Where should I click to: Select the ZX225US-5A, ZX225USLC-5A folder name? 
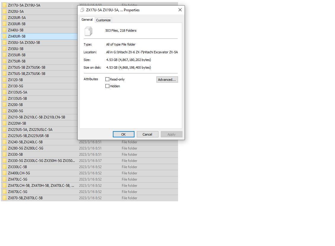click(x=30, y=129)
